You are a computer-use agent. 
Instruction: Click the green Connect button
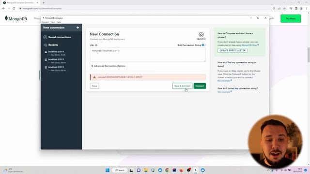point(200,86)
